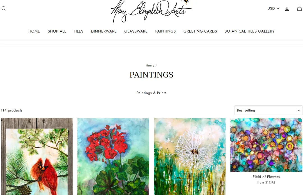Screen dimensions: 303x195
Task: Open the account login icon
Action: (287, 8)
